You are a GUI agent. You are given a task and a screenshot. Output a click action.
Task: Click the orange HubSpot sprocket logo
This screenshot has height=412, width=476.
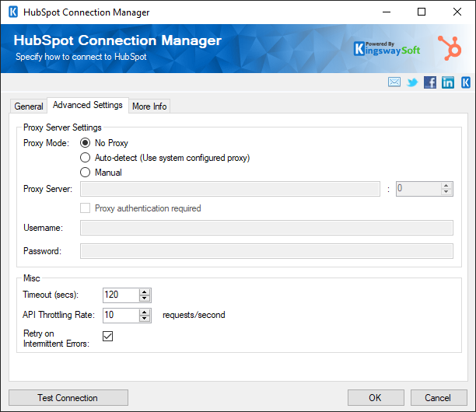450,48
